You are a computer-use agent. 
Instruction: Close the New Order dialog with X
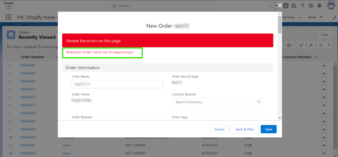[x=280, y=6]
